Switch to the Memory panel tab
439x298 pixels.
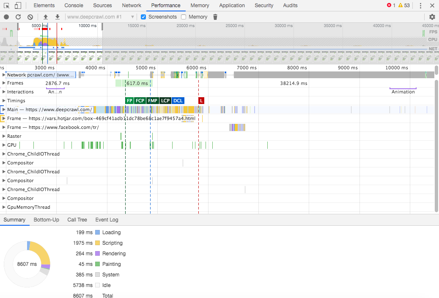(x=199, y=5)
